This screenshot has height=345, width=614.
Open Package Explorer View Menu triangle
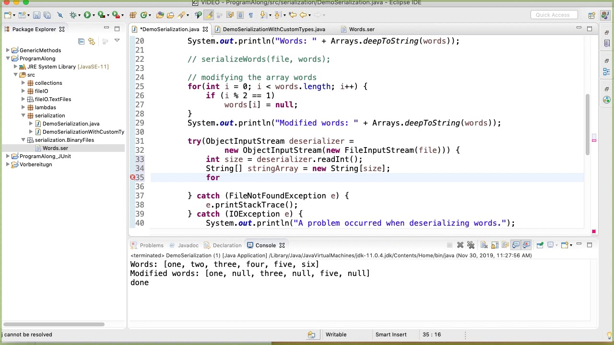[x=117, y=41]
